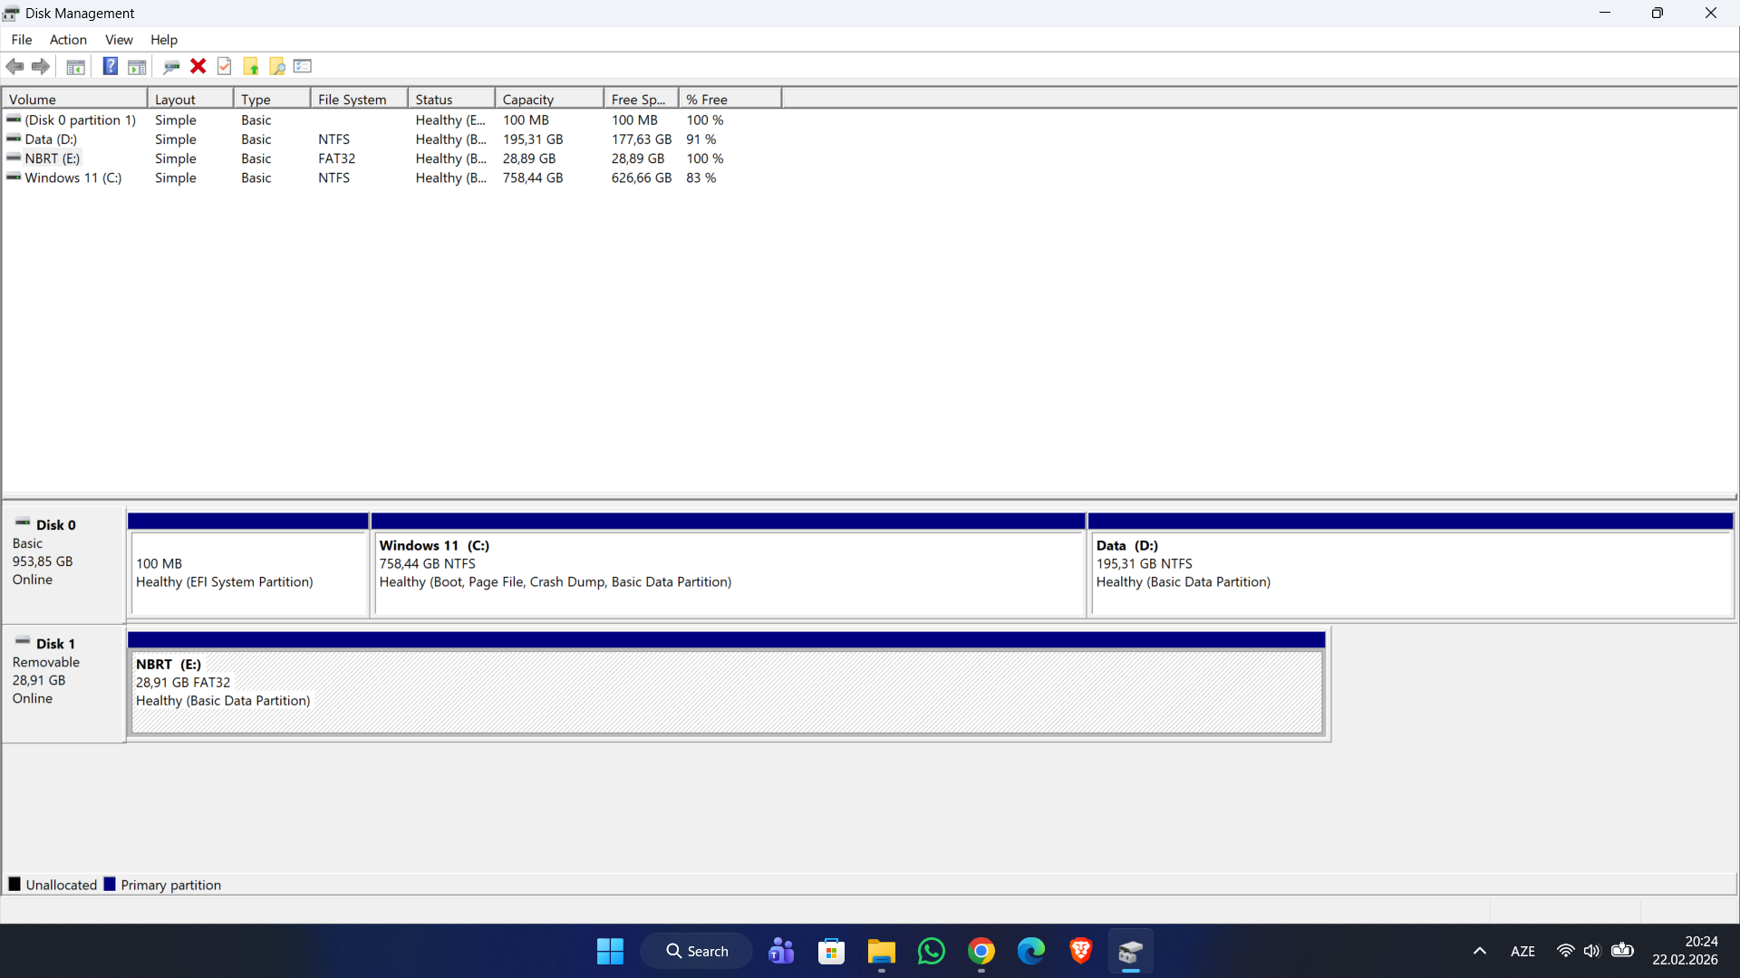Click the 626,66 GB free space cell
This screenshot has width=1740, height=978.
coord(642,178)
